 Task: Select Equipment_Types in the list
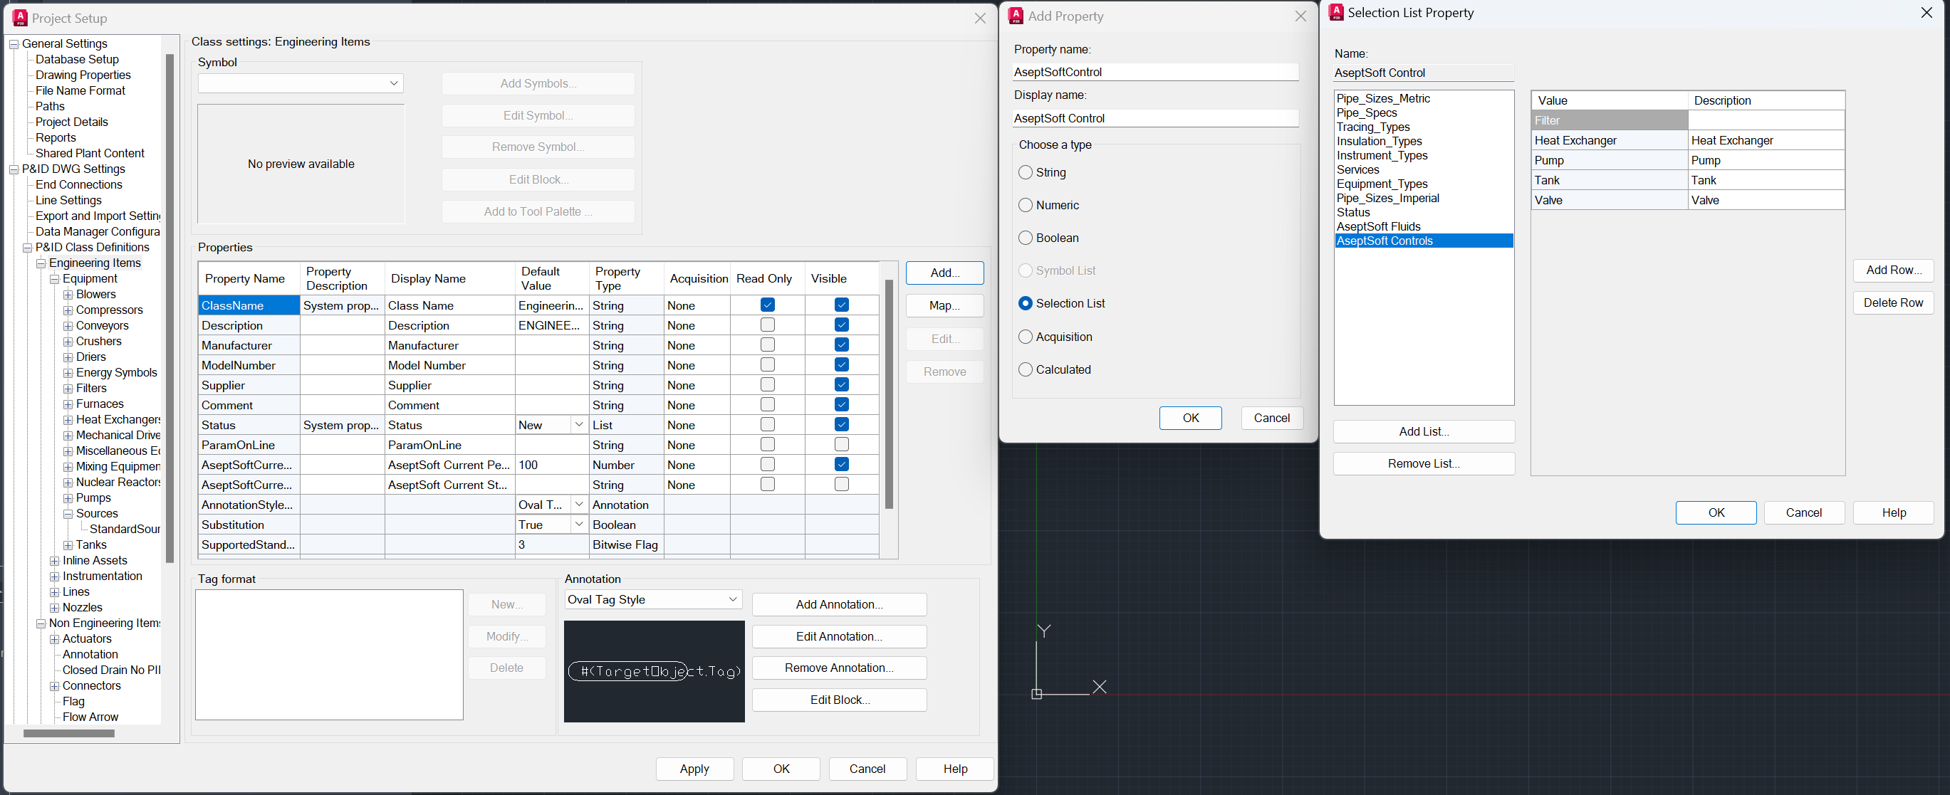1424,184
